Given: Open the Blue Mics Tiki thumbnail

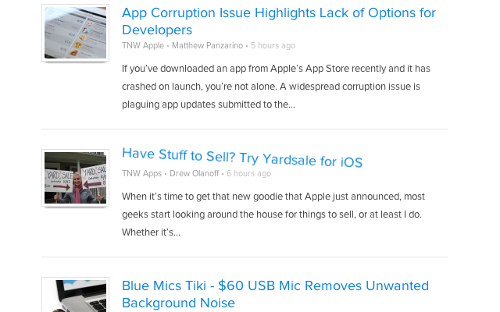Looking at the screenshot, I should (x=75, y=296).
